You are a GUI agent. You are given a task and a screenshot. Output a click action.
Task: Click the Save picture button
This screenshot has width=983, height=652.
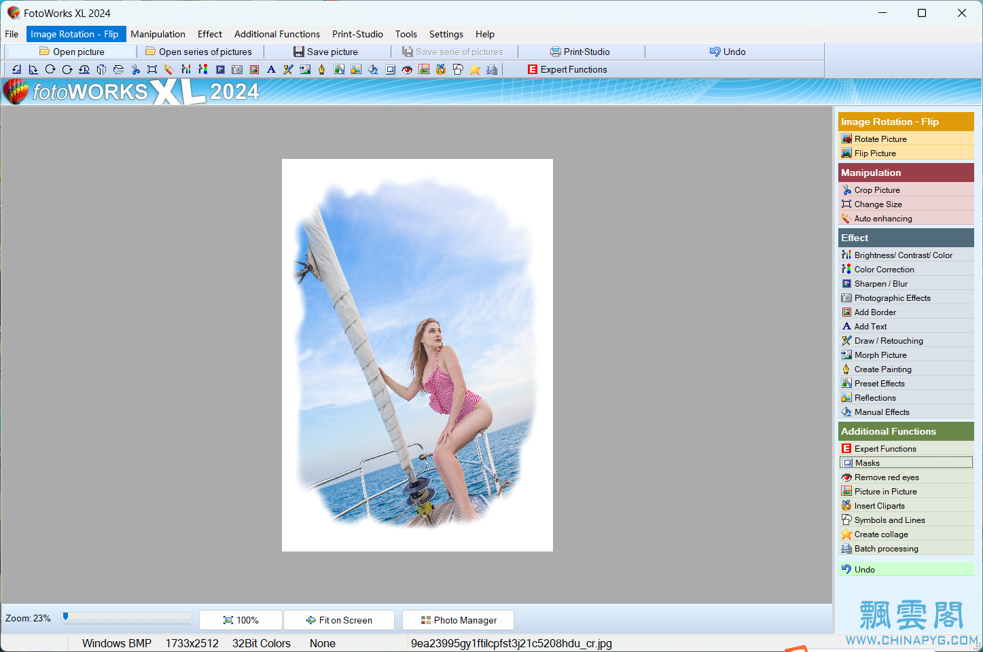pyautogui.click(x=325, y=52)
